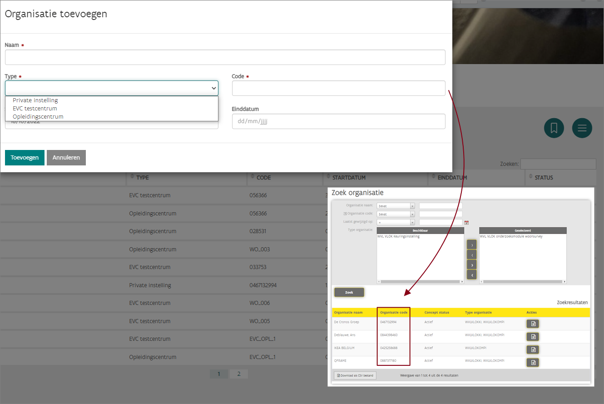Click the double left arrow move-all button

pyautogui.click(x=471, y=275)
